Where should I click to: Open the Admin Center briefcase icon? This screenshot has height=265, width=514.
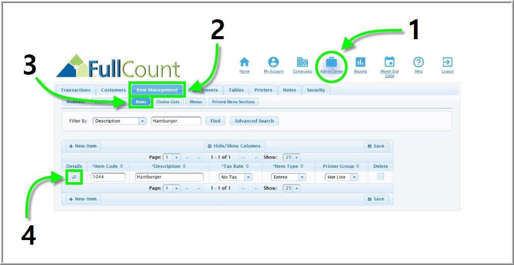coord(331,63)
